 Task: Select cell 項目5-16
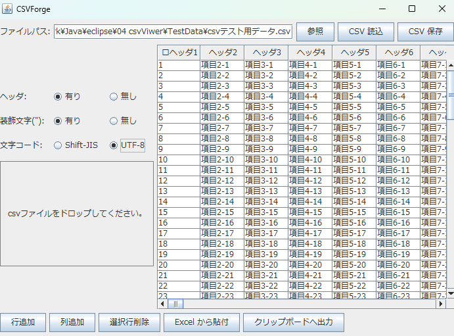[354, 223]
